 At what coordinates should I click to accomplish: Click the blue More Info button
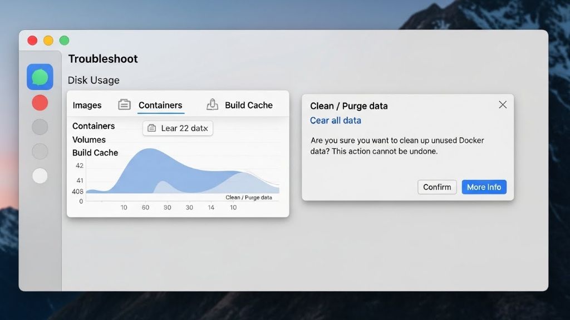tap(484, 187)
